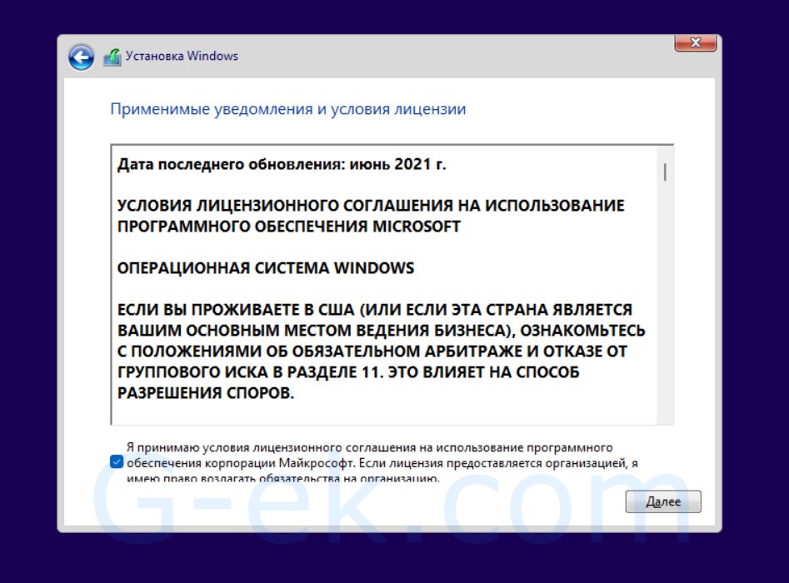The width and height of the screenshot is (789, 583).
Task: Click the line 'РАЗРЕШЕНИЯ СПОРОВ.'
Action: 206,392
